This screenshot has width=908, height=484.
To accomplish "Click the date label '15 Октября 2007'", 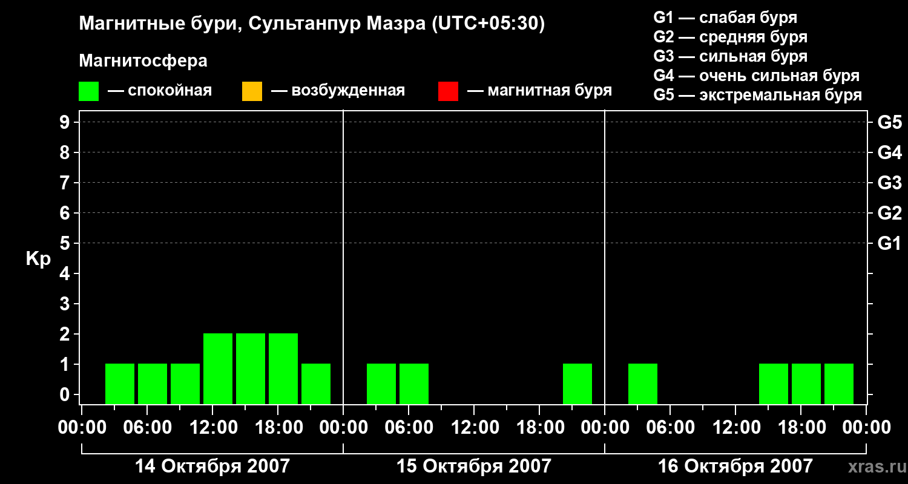I will [474, 466].
